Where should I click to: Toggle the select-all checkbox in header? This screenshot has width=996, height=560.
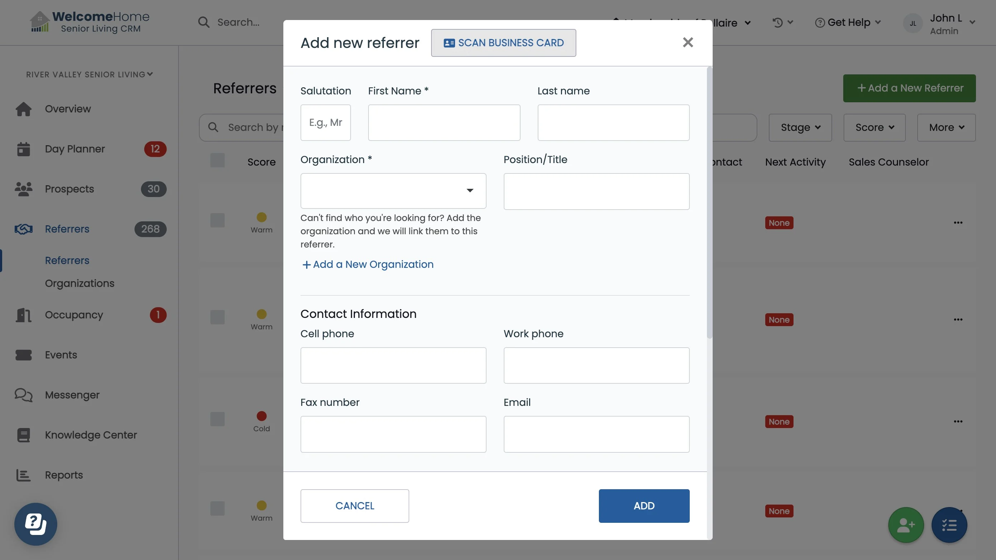(x=217, y=161)
